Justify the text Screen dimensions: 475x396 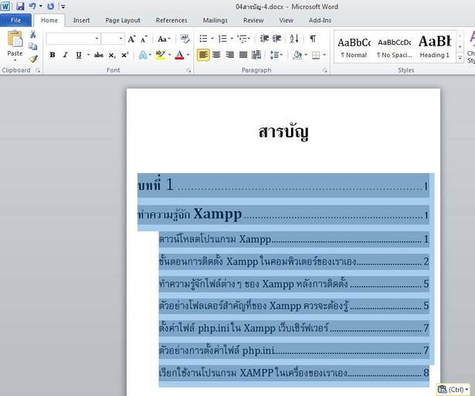pos(243,55)
